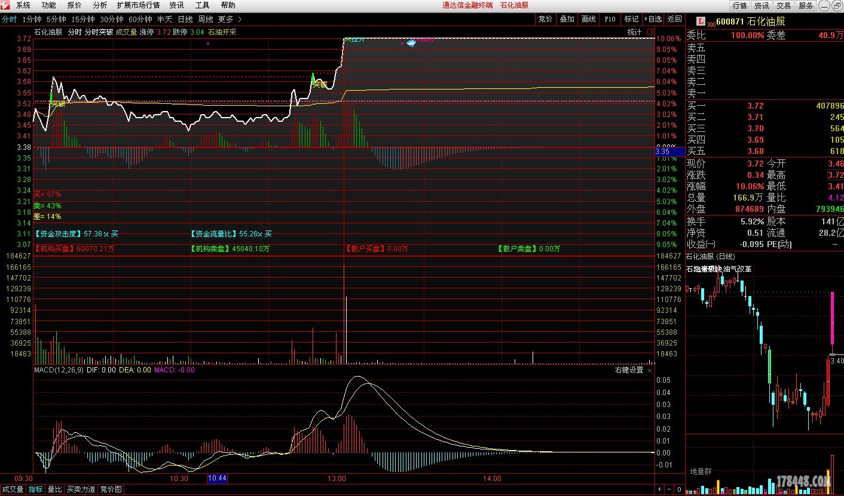Click the 竞价 toolbar button
844x496 pixels.
click(x=545, y=19)
